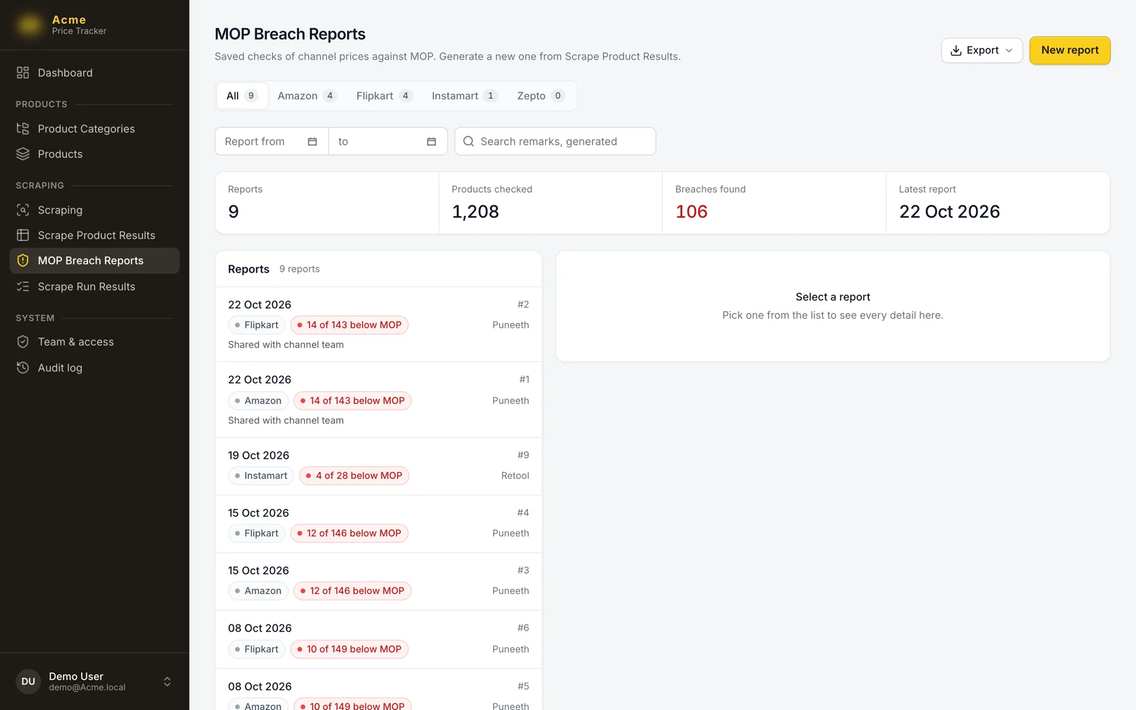Click Latest report date 22 Oct 2026
The height and width of the screenshot is (710, 1136).
click(949, 211)
